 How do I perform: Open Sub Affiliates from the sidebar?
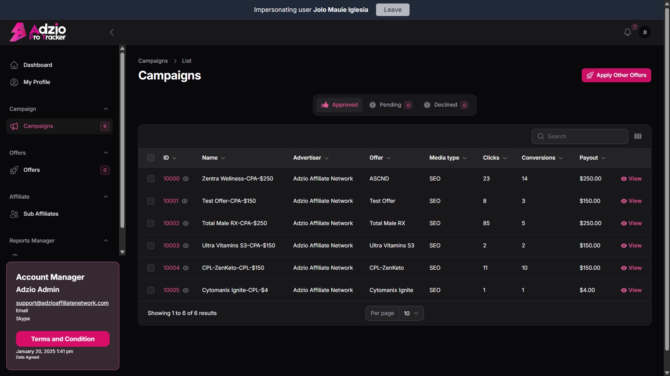pos(59,214)
